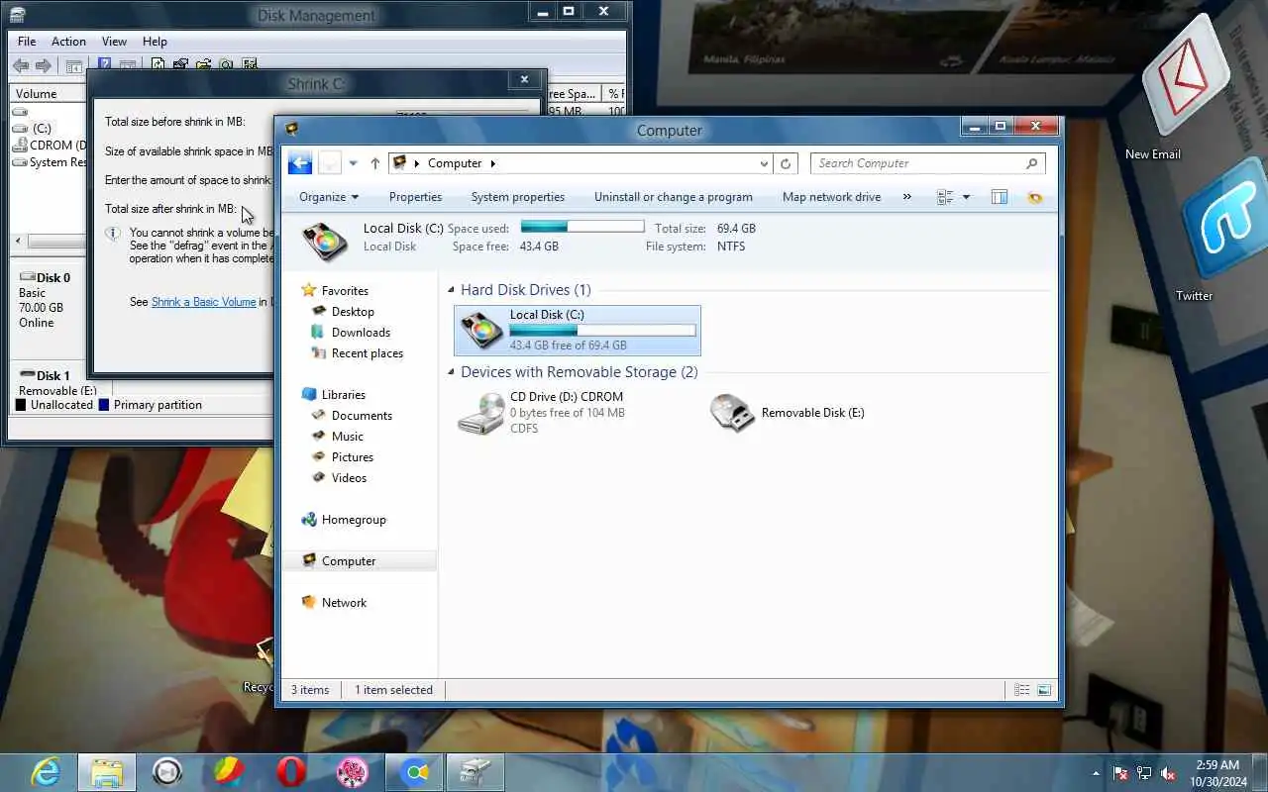Open Pictures library
The height and width of the screenshot is (792, 1268).
(x=352, y=456)
